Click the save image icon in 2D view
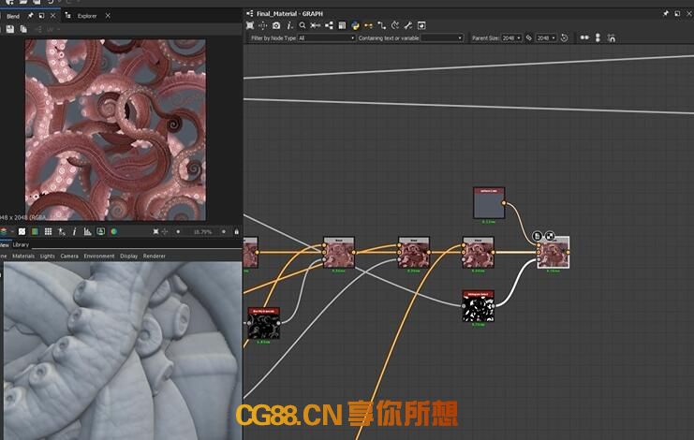Screen dimensions: 694x440 [10, 29]
